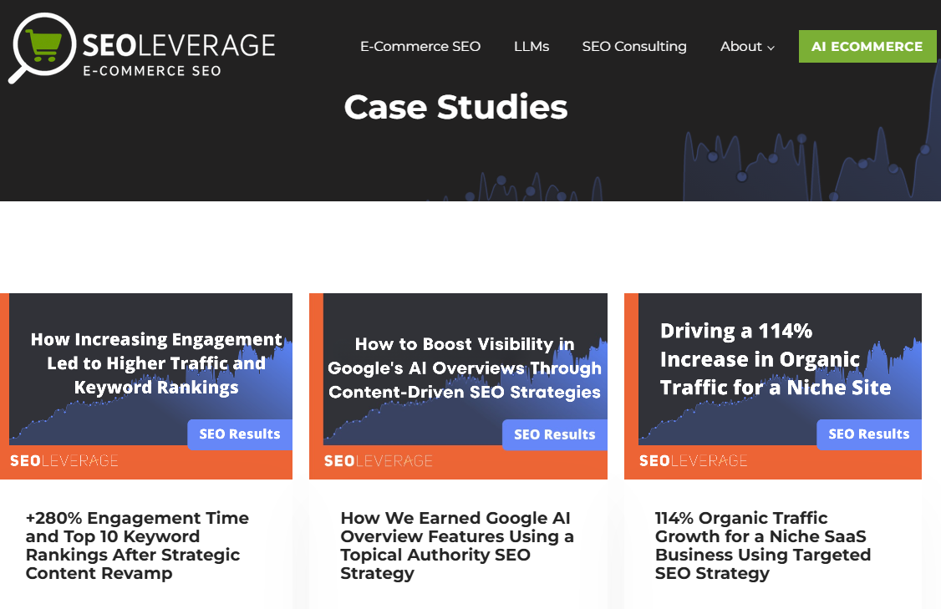Open '114% Organic Traffic Growth' case study title
The height and width of the screenshot is (609, 941).
pos(762,546)
